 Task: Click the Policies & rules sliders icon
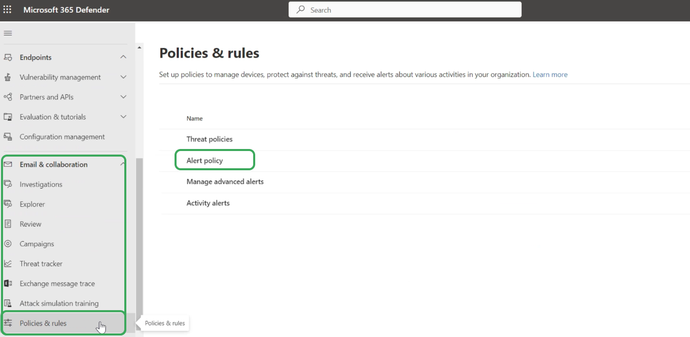point(8,323)
